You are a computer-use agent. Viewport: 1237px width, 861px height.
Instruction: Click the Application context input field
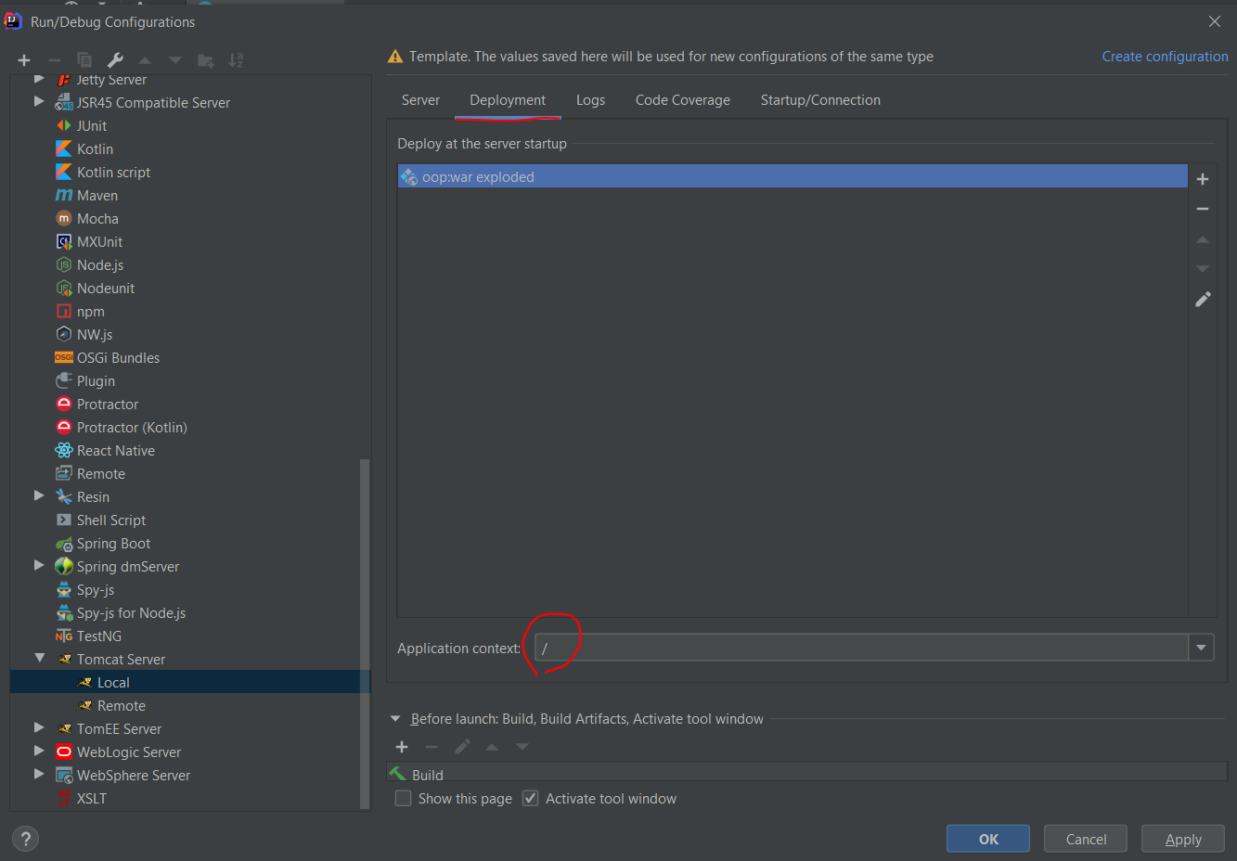click(x=861, y=648)
